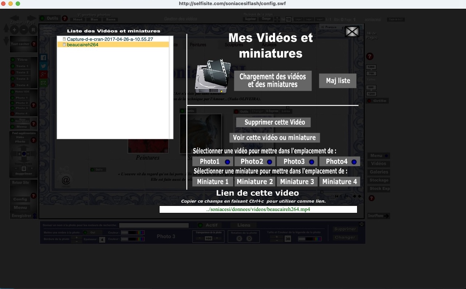Close the Mes Vidéos dialog with X icon

tap(352, 32)
